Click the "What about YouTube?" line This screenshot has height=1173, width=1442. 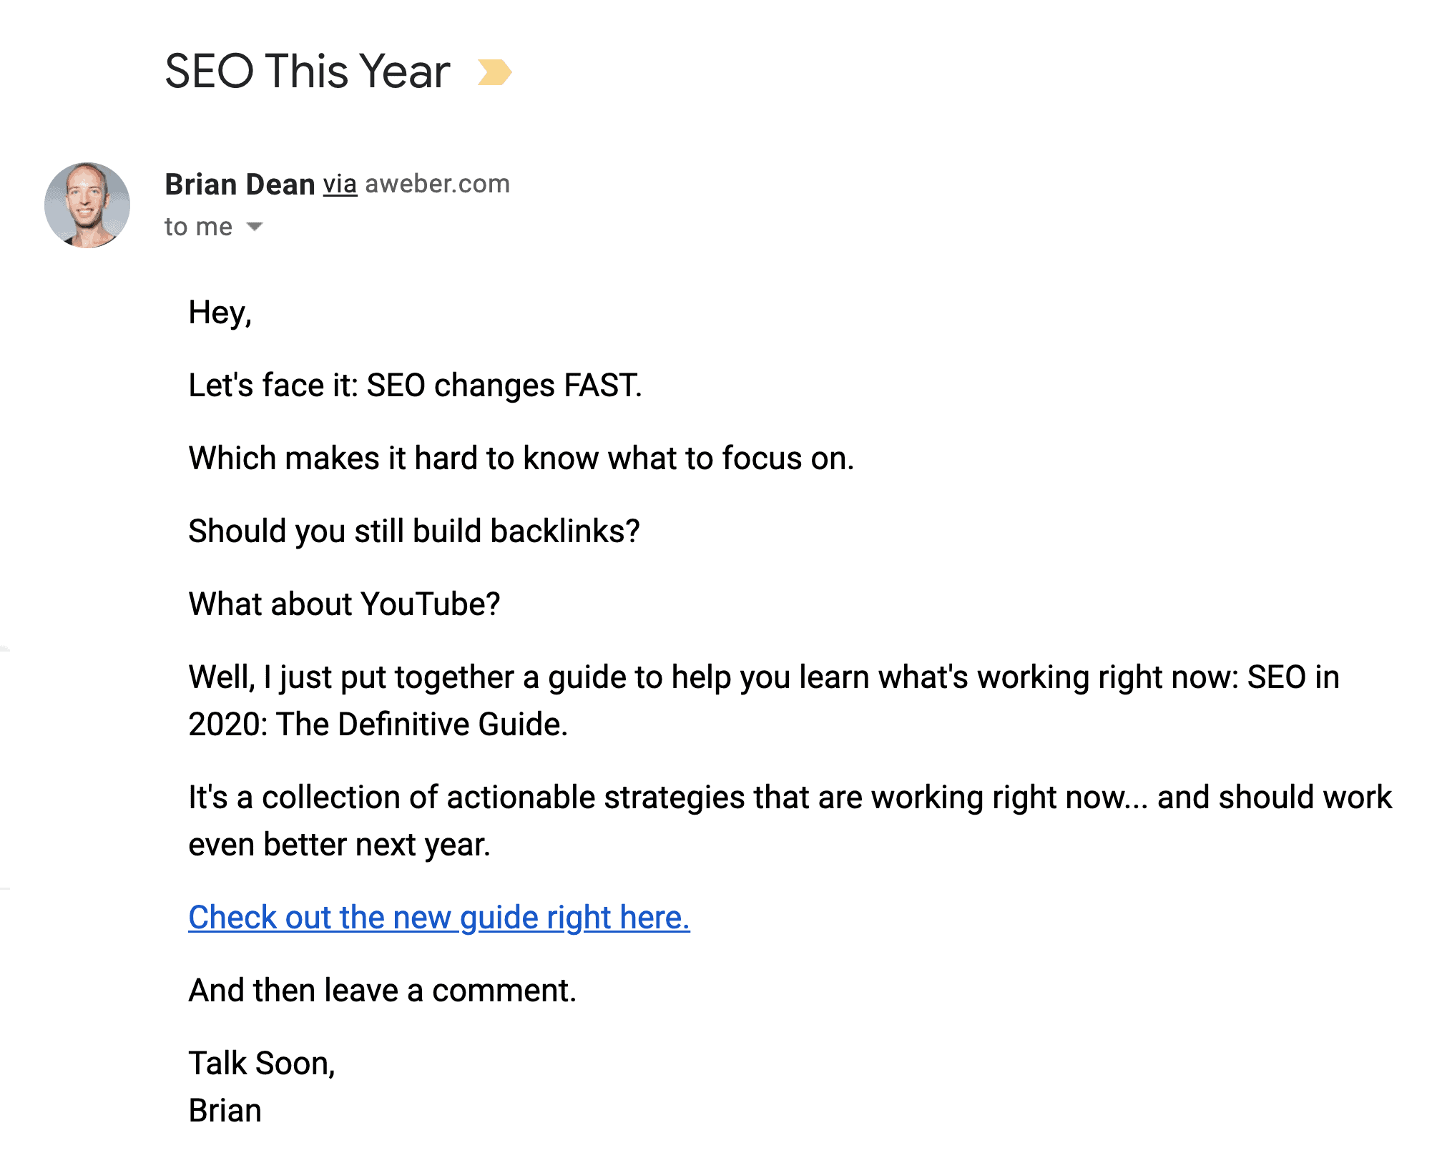point(344,604)
